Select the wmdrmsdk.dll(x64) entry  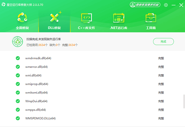pos(38,58)
